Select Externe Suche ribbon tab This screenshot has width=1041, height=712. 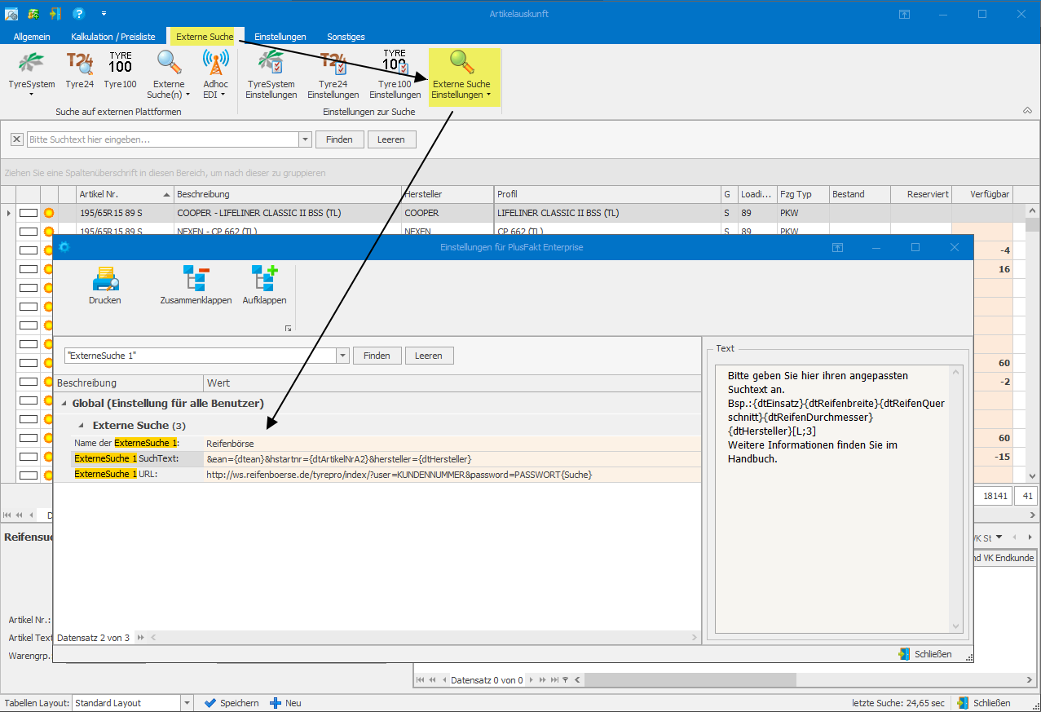point(205,37)
